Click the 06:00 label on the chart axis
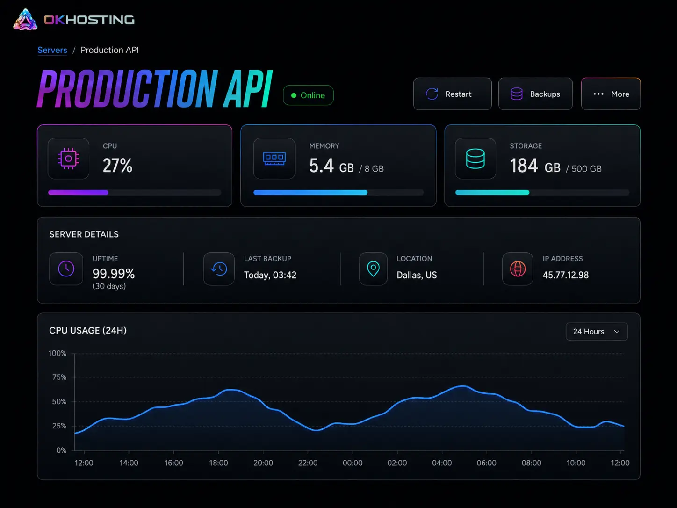677x508 pixels. point(486,463)
